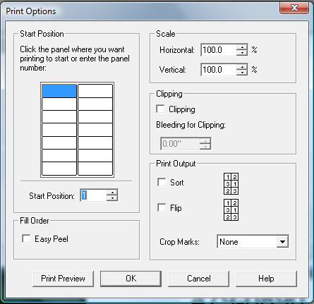This screenshot has width=314, height=304.
Task: Enable the Clipping checkbox
Action: click(160, 109)
